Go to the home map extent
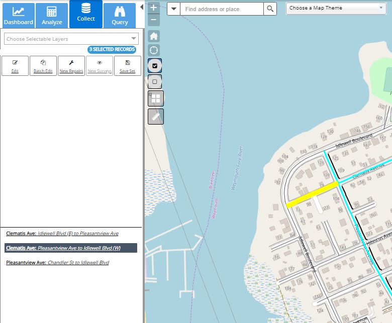The image size is (392, 323). (x=154, y=36)
